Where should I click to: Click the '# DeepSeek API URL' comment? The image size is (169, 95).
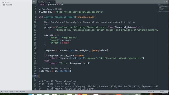coord(51,9)
